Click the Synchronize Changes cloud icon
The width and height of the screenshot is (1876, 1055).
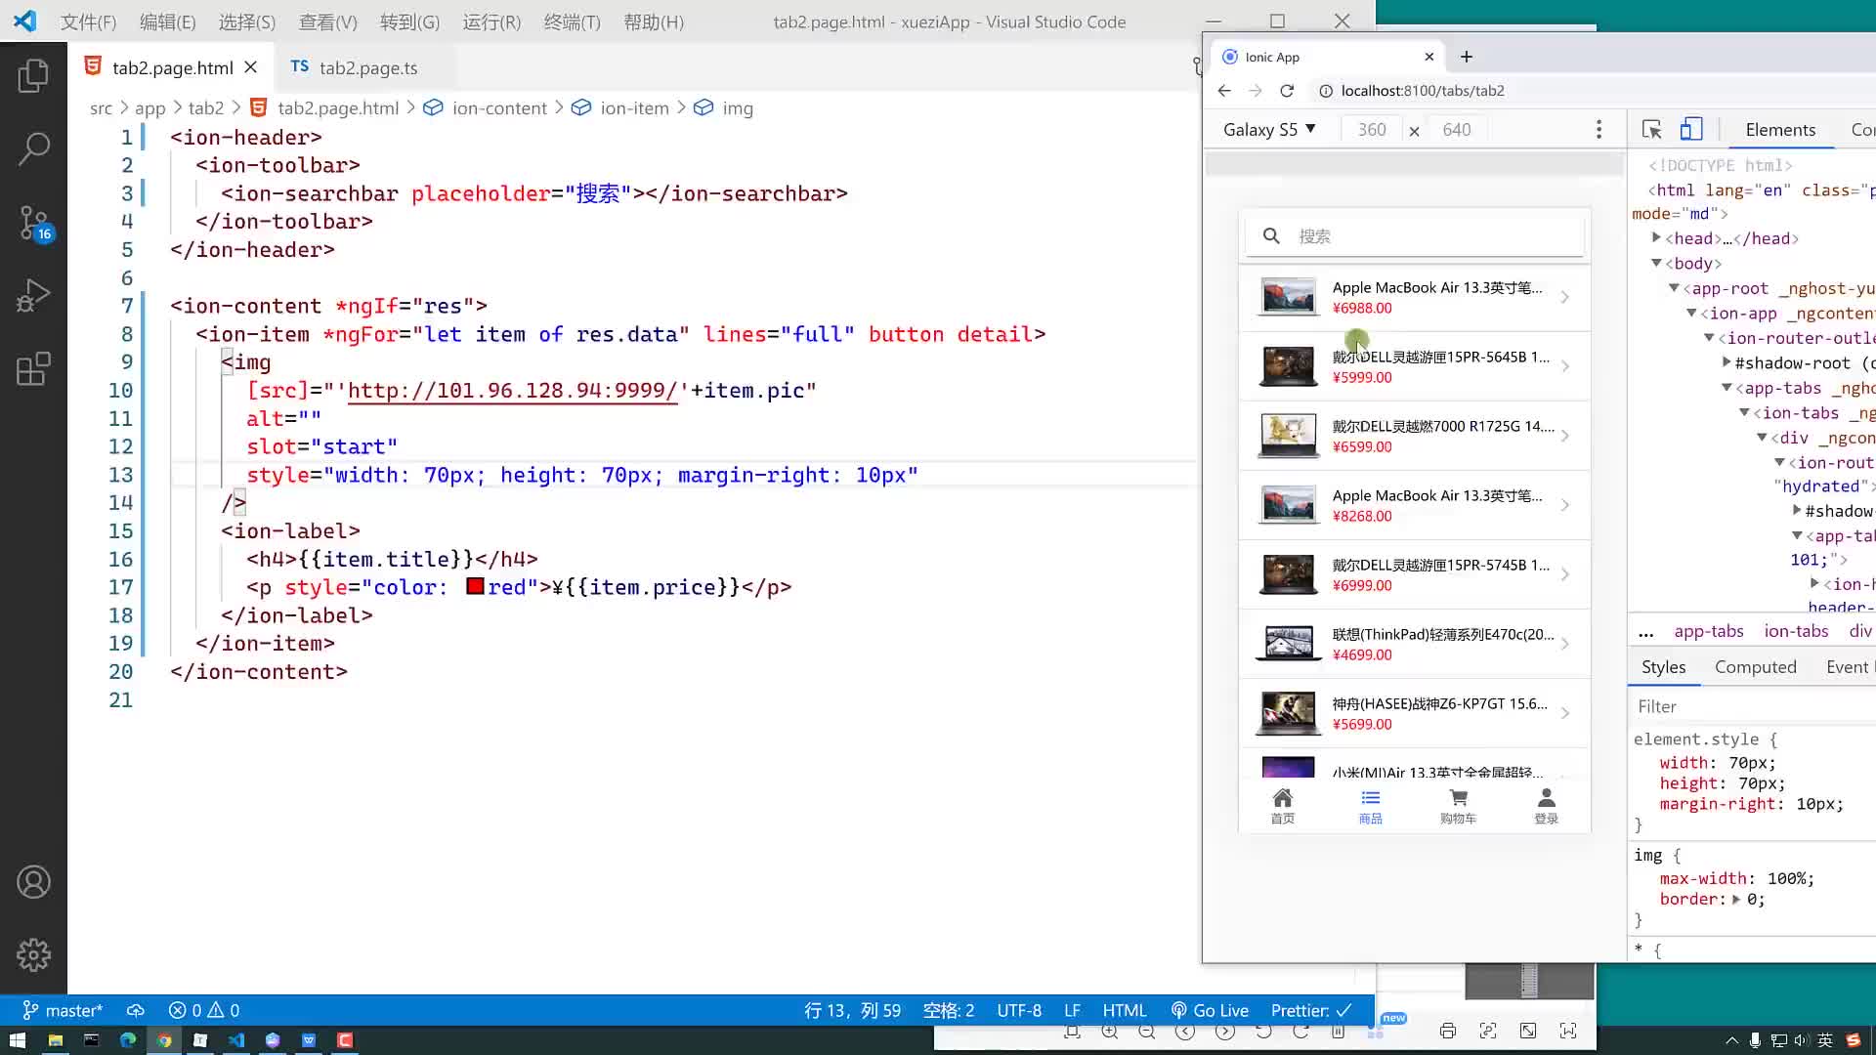click(136, 1010)
